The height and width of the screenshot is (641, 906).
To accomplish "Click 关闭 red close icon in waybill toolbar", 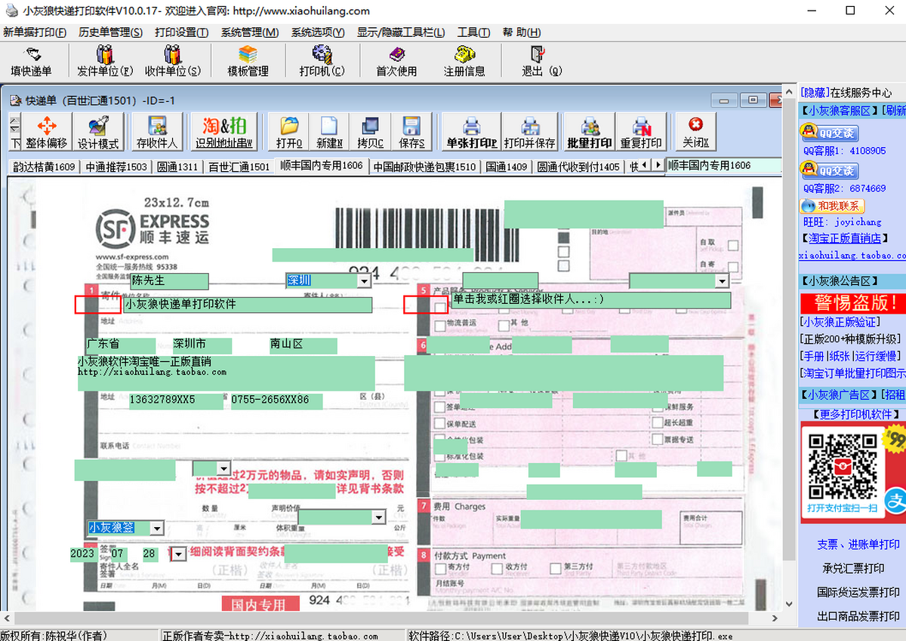I will click(x=695, y=133).
